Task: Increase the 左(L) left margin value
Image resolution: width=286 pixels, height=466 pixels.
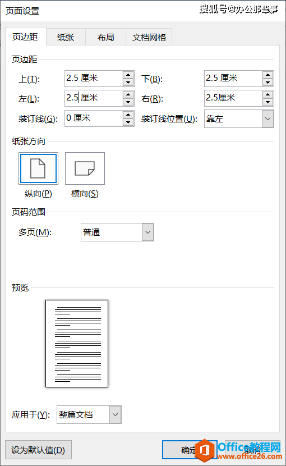Action: click(128, 94)
